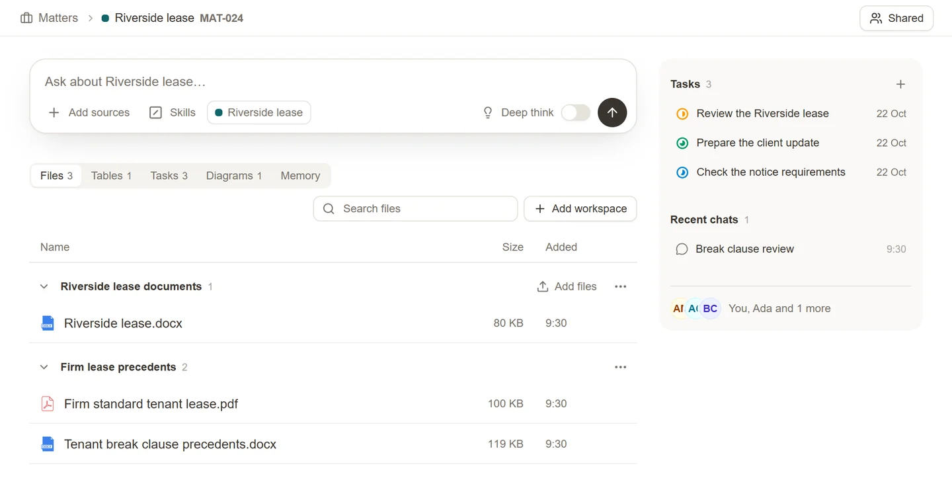
Task: Open status icon of Check the notice requirements task
Action: (682, 172)
